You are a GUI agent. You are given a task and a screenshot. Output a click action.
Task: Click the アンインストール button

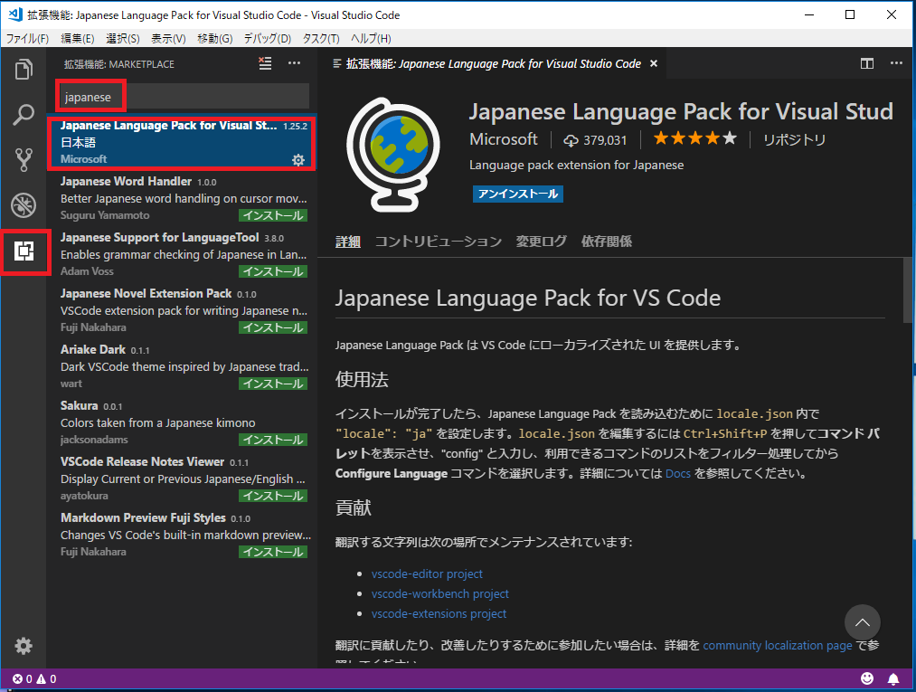click(517, 194)
